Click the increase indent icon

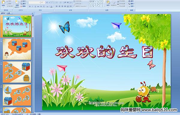68,2
